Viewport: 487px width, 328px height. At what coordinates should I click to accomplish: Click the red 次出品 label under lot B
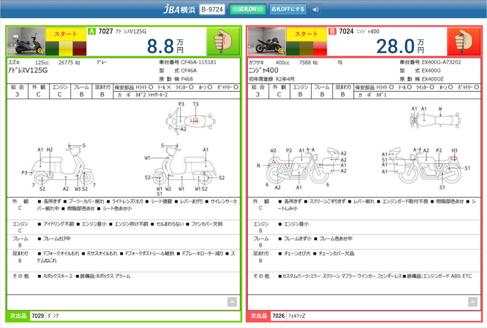click(x=259, y=316)
